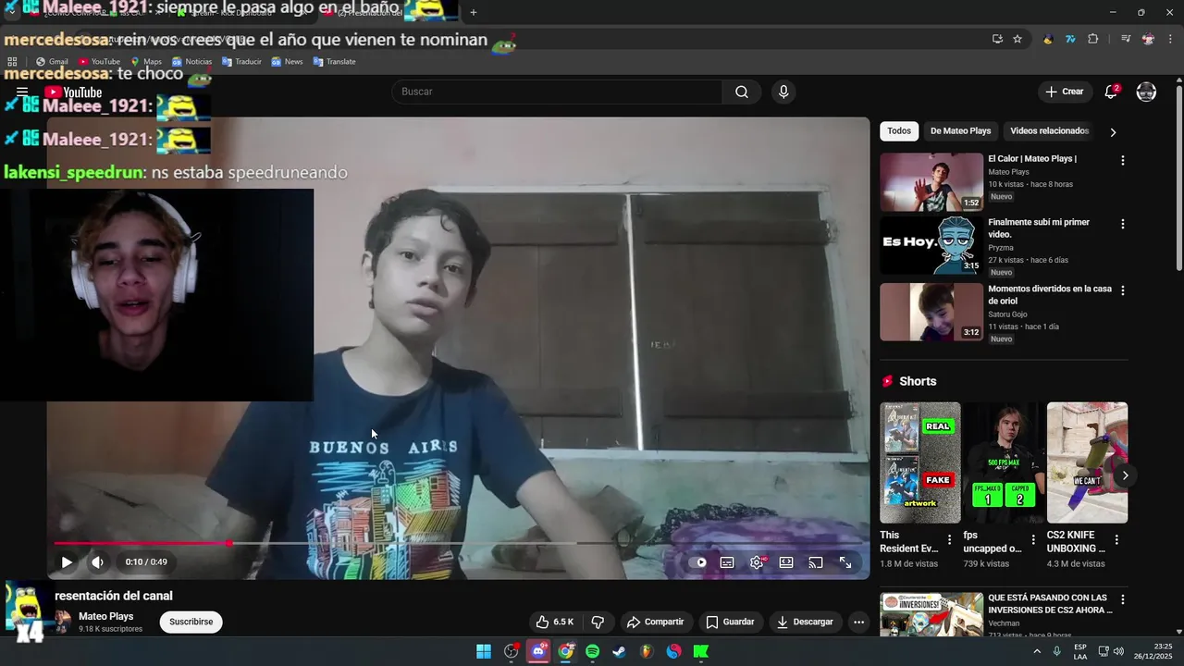The height and width of the screenshot is (666, 1184).
Task: Open a new tab with the plus button
Action: pos(474,12)
